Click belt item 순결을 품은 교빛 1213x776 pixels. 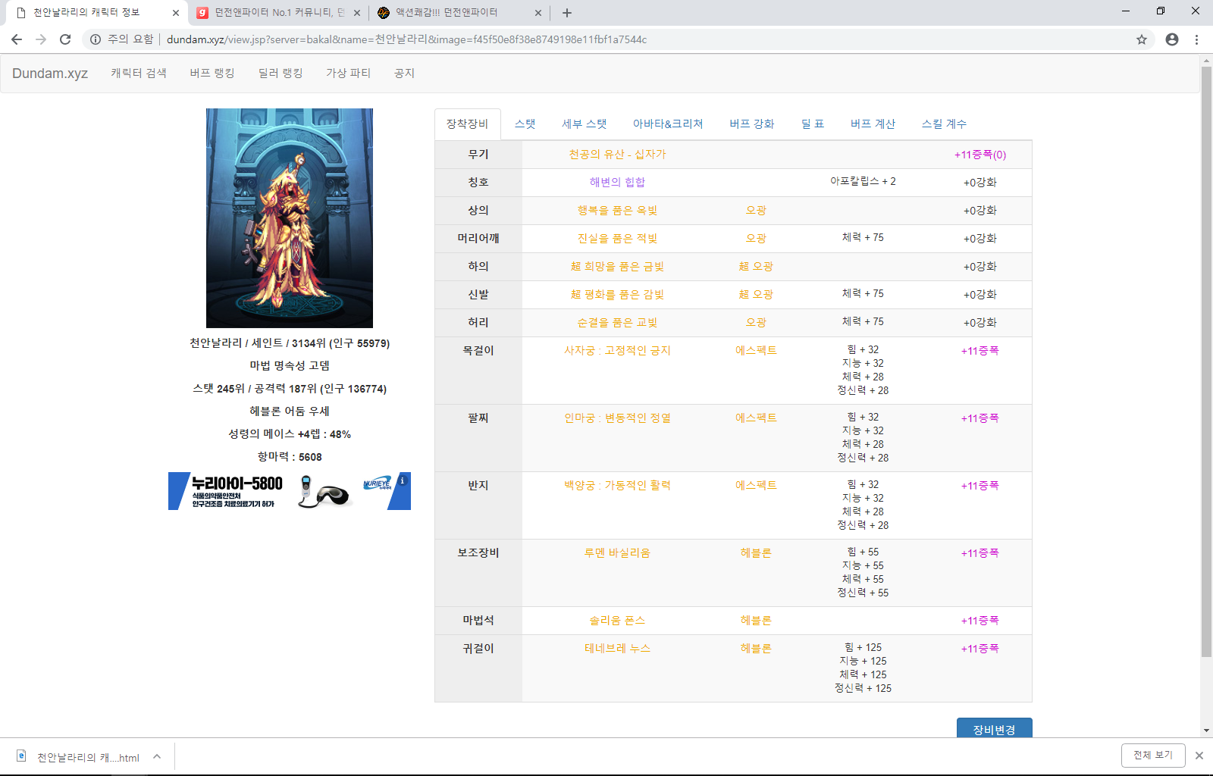point(618,323)
